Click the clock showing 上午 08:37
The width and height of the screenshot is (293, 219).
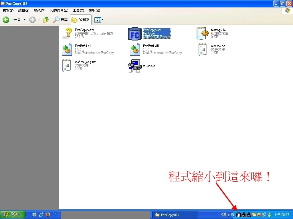coord(281,215)
